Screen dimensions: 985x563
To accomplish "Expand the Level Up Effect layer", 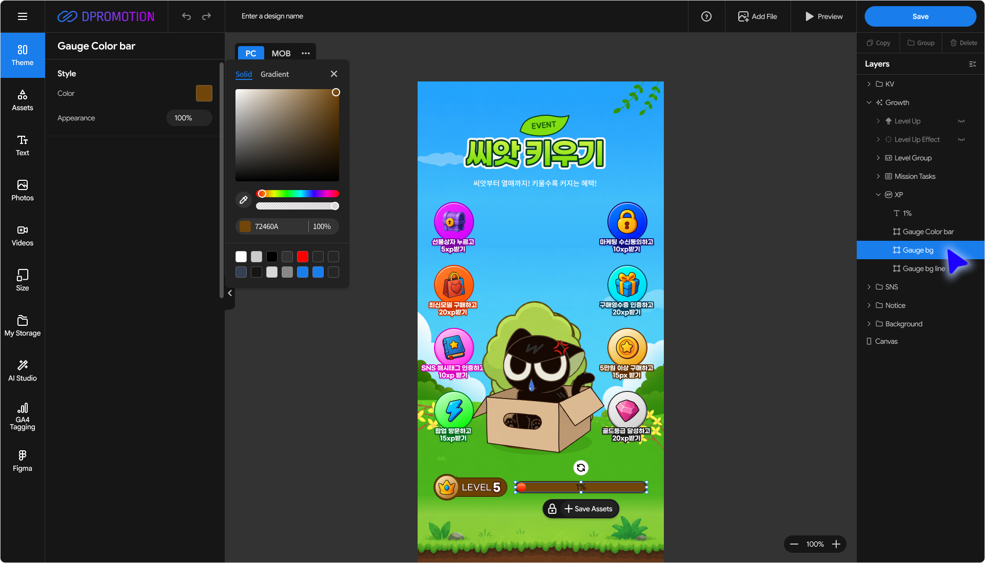I will [x=878, y=139].
